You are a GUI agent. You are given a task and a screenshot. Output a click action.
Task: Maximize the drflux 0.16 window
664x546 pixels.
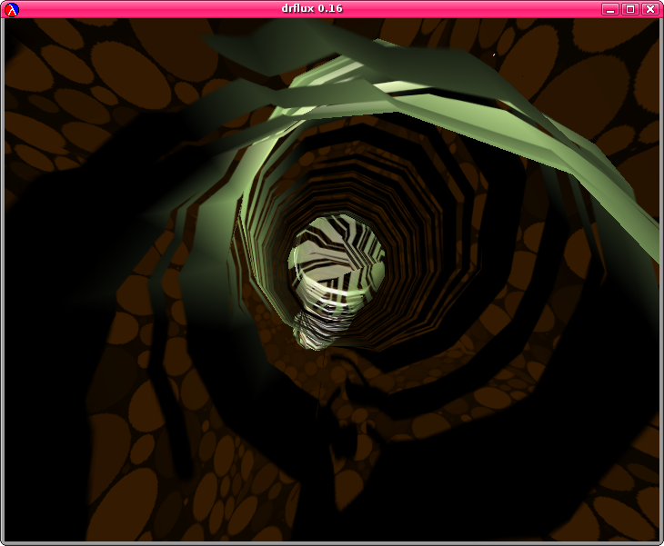(x=630, y=9)
